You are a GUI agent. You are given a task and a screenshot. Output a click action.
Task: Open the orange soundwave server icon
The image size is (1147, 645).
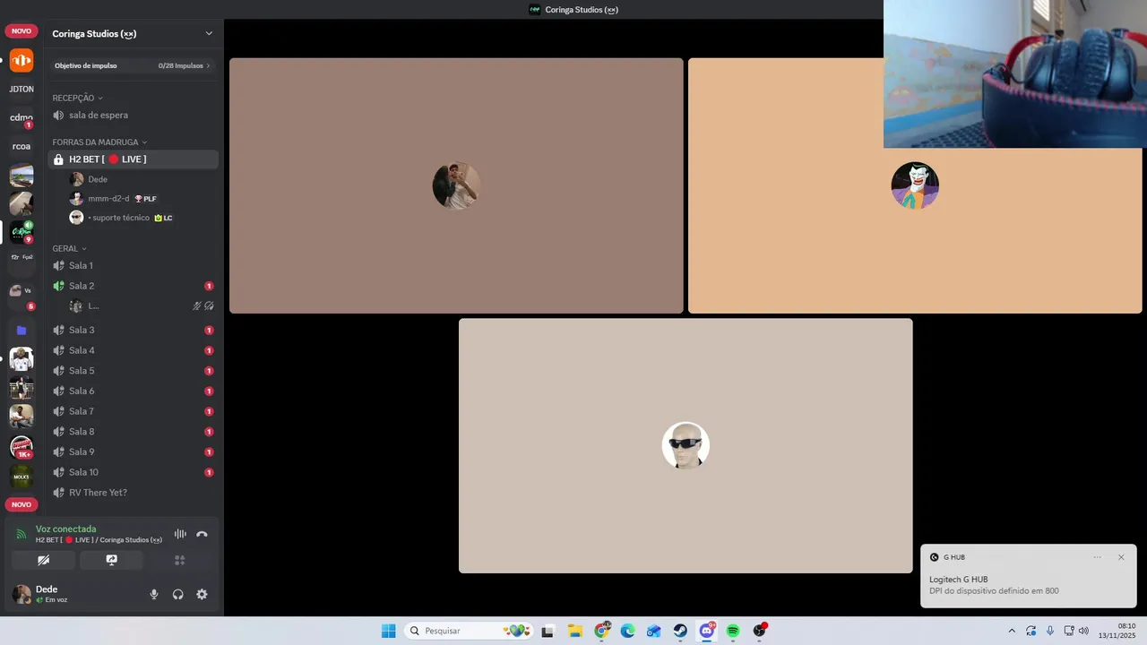click(x=22, y=61)
